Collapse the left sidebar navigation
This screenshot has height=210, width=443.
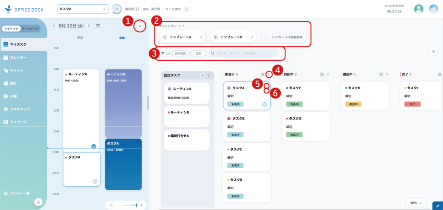pyautogui.click(x=38, y=201)
